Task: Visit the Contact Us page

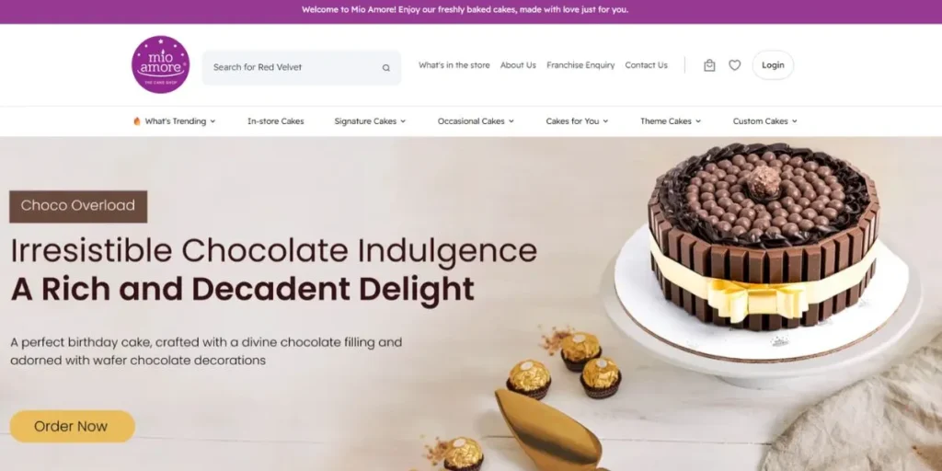Action: coord(646,65)
